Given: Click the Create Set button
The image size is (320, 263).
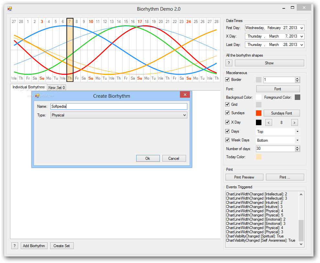Looking at the screenshot, I should click(61, 246).
